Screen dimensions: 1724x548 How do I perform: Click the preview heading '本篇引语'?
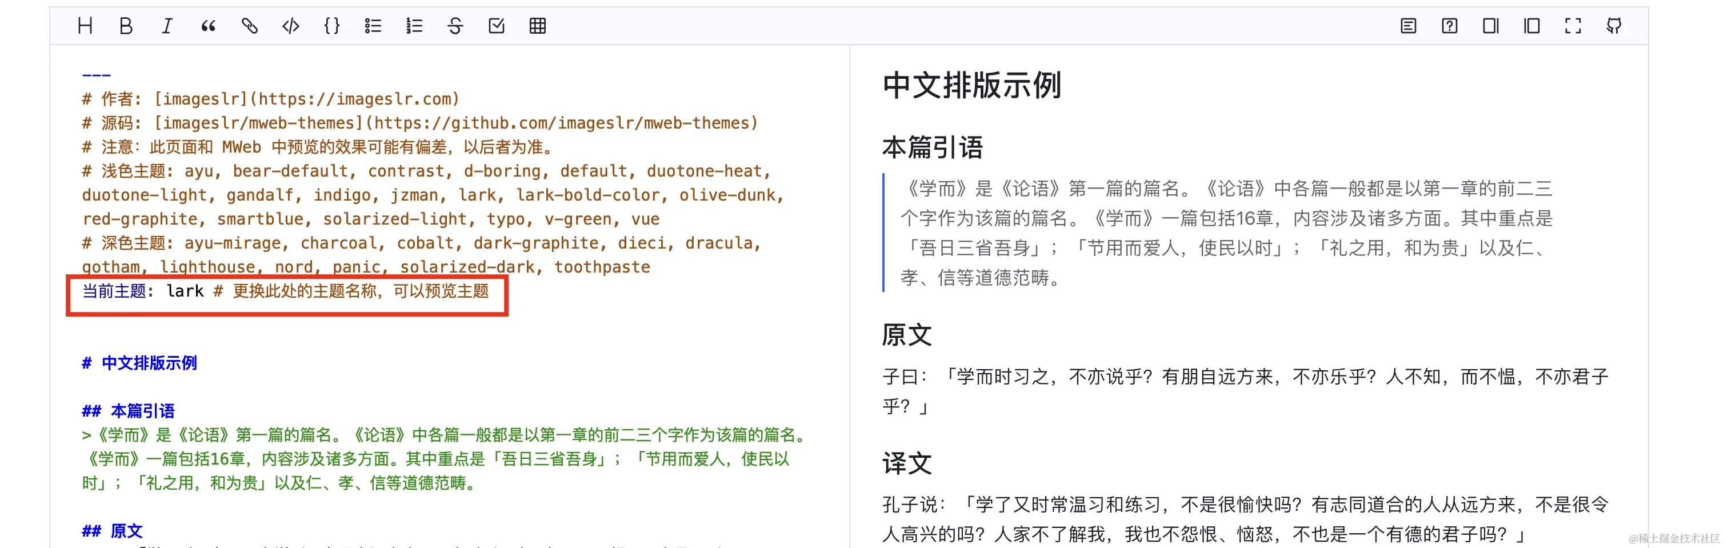932,147
